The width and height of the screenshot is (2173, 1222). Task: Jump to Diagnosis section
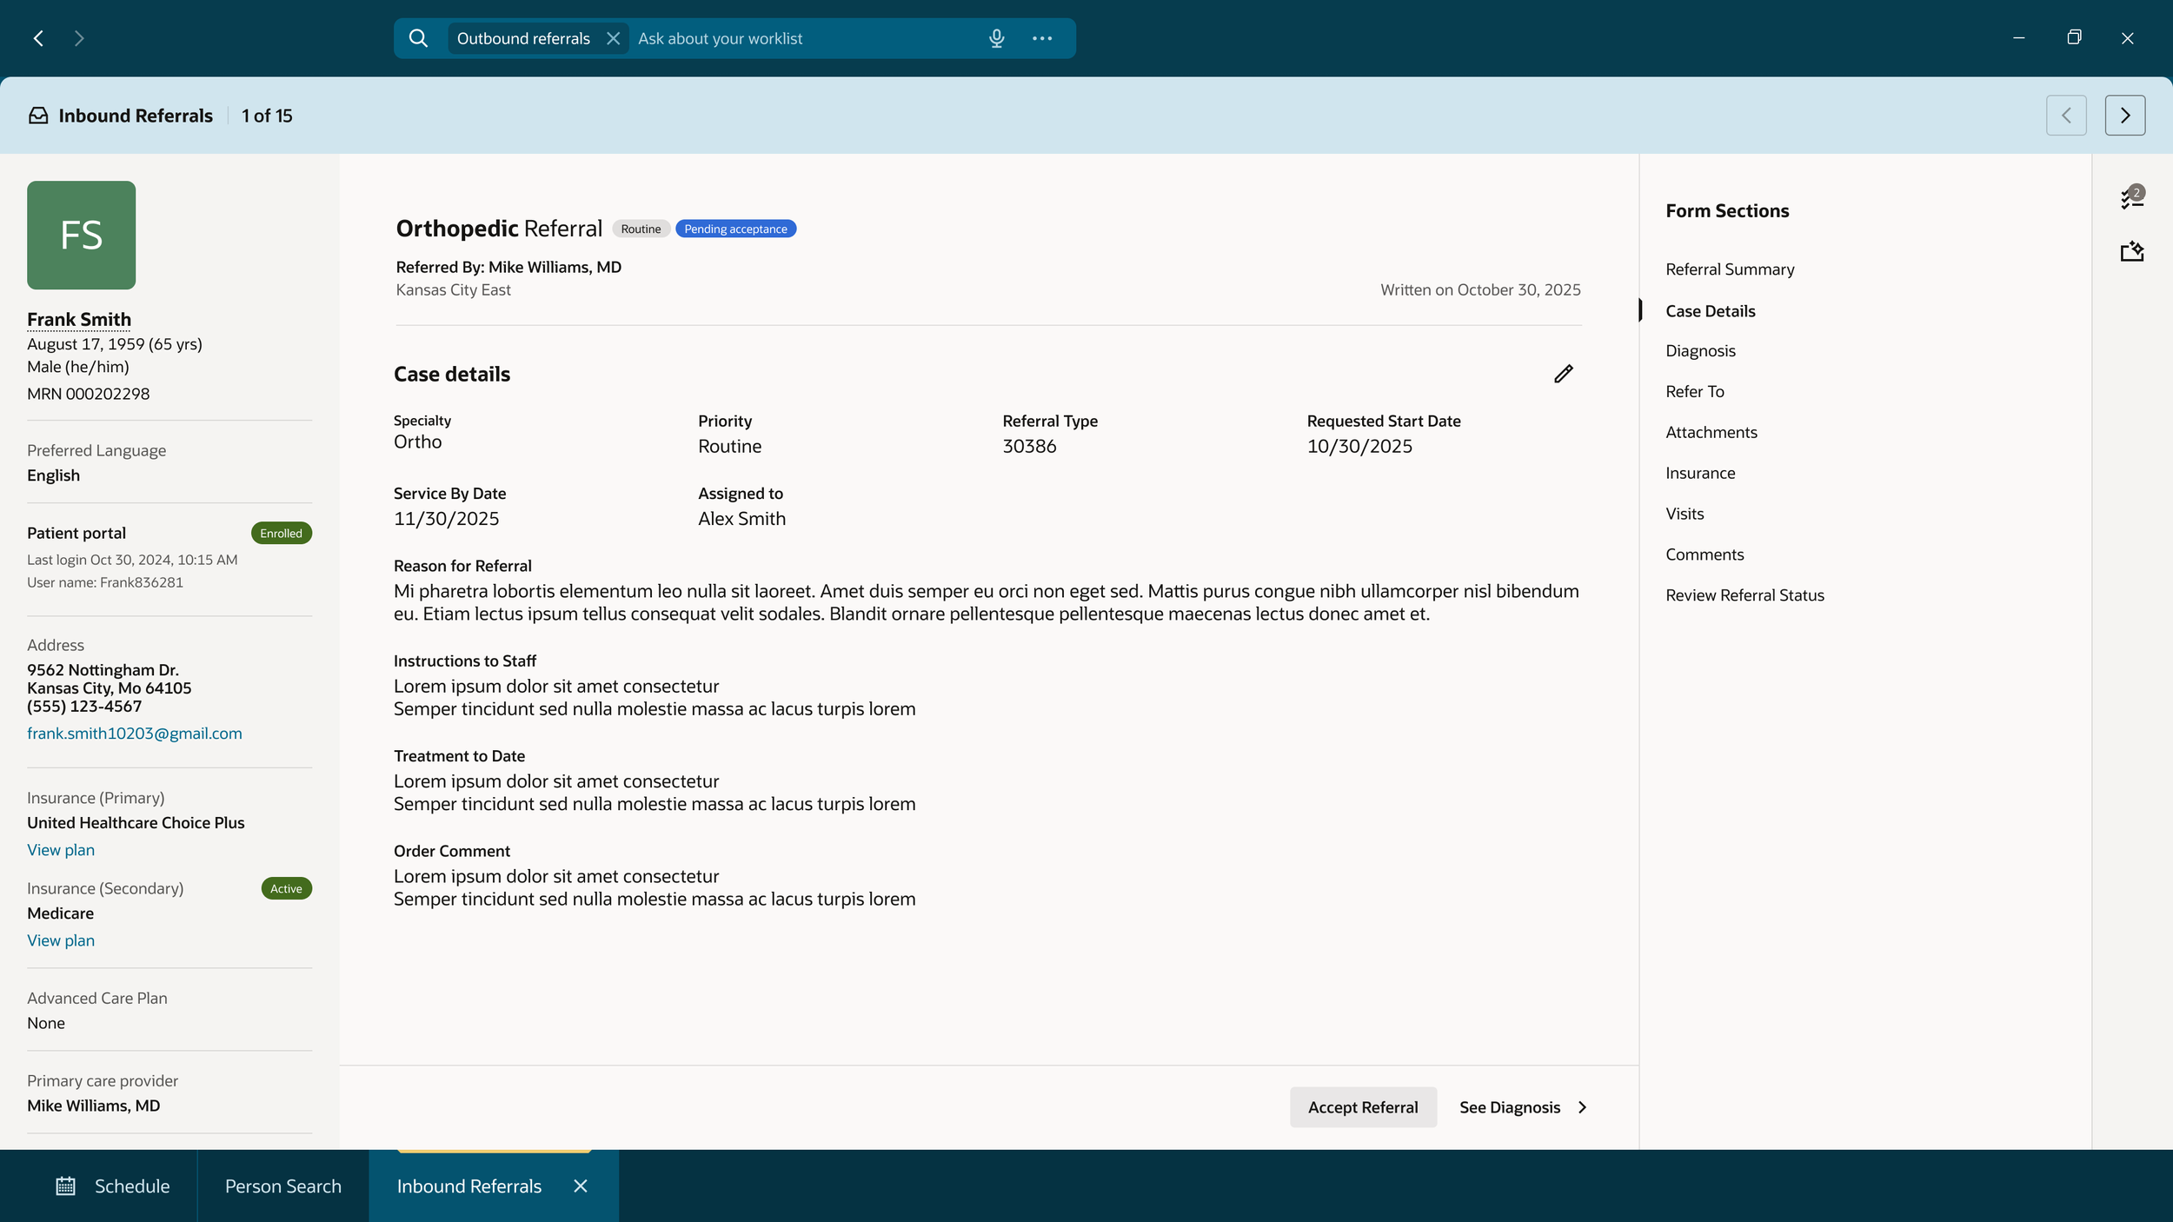(x=1700, y=351)
